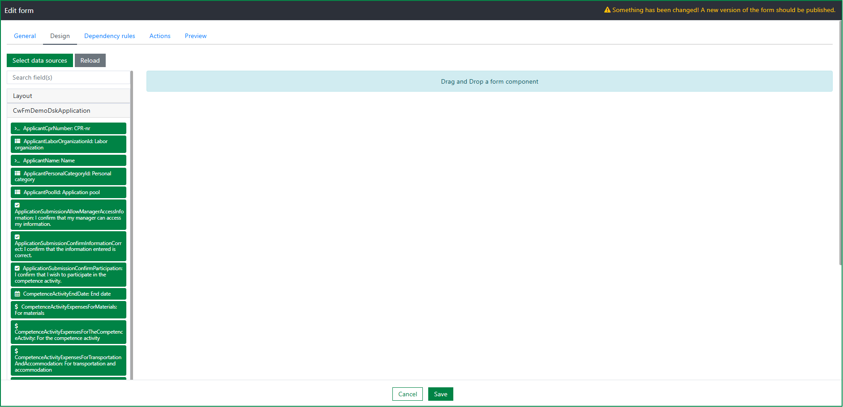The image size is (843, 407).
Task: Select ApplicantPoolId: Application pool field
Action: [69, 192]
